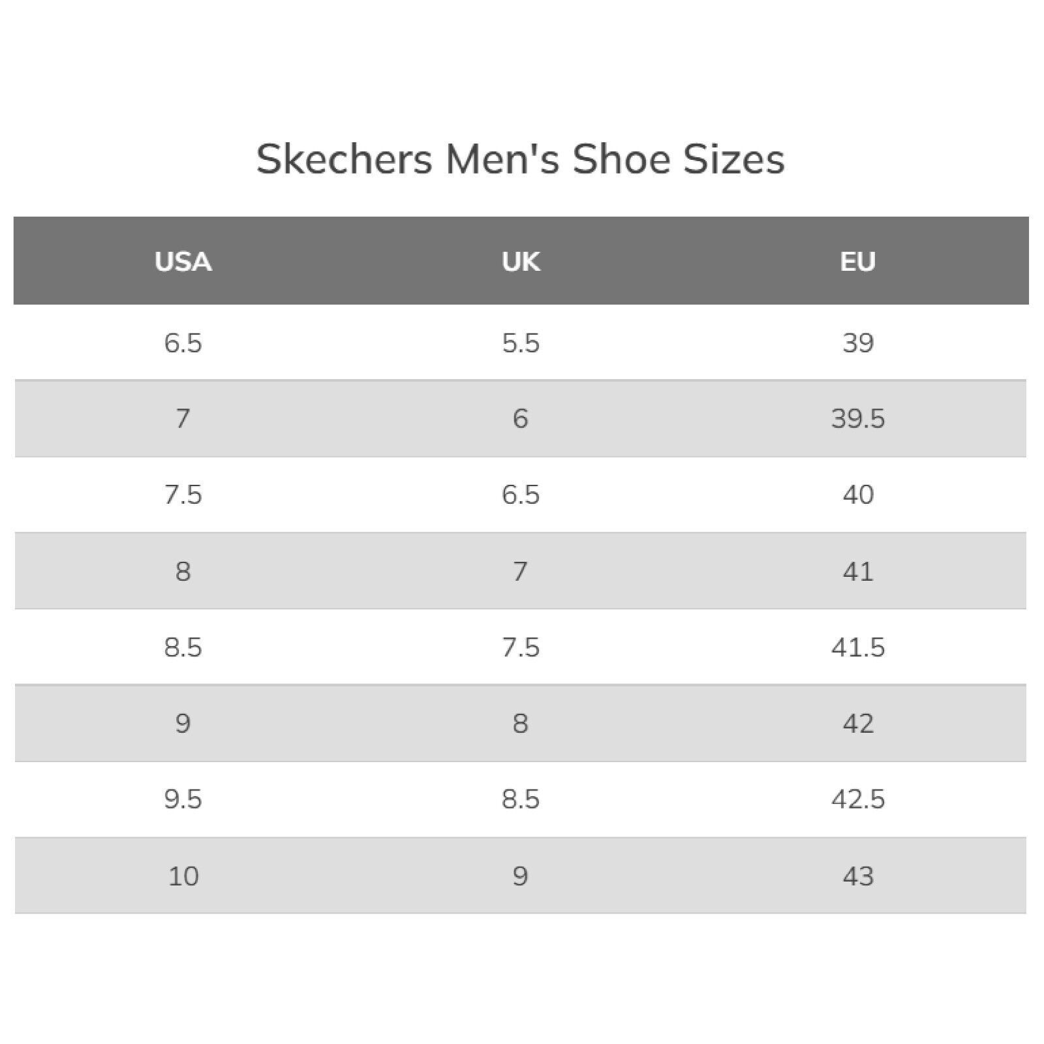Click the UK column header
This screenshot has height=1044, width=1044.
pyautogui.click(x=521, y=262)
